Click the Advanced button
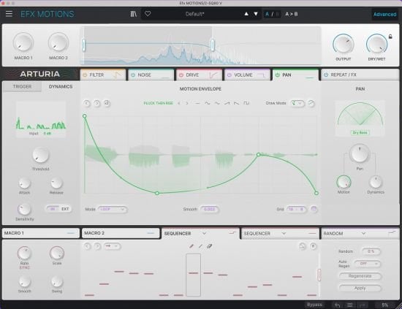This screenshot has height=309, width=402. pos(384,15)
